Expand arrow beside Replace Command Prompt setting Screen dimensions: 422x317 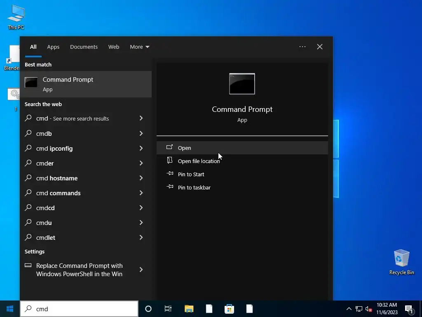click(x=141, y=269)
